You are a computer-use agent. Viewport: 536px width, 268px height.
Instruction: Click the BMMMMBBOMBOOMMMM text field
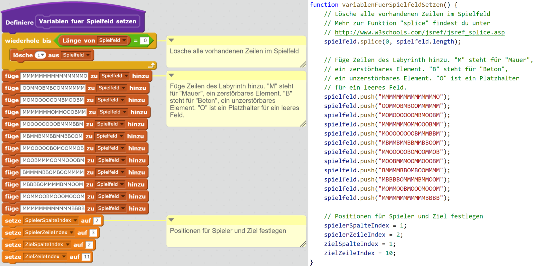[53, 172]
